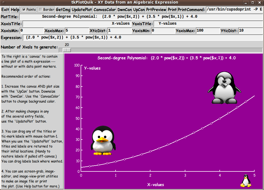Click the gray Tux penguin image
The image size is (264, 190).
224,88
